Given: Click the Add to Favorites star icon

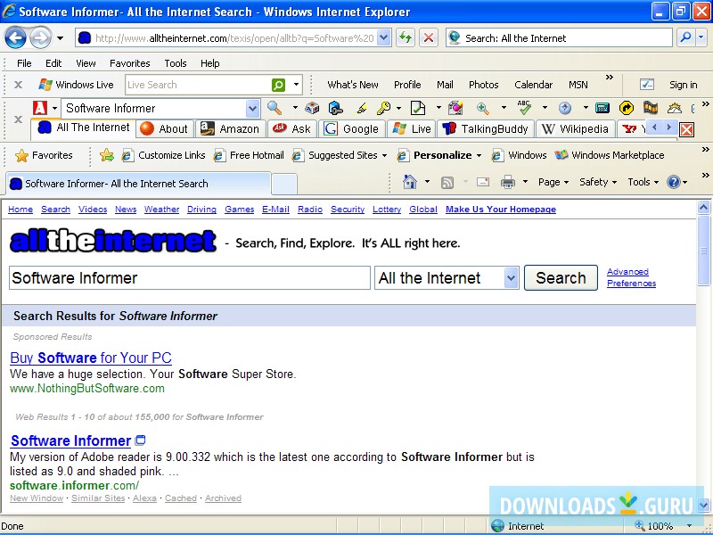Looking at the screenshot, I should pyautogui.click(x=107, y=155).
